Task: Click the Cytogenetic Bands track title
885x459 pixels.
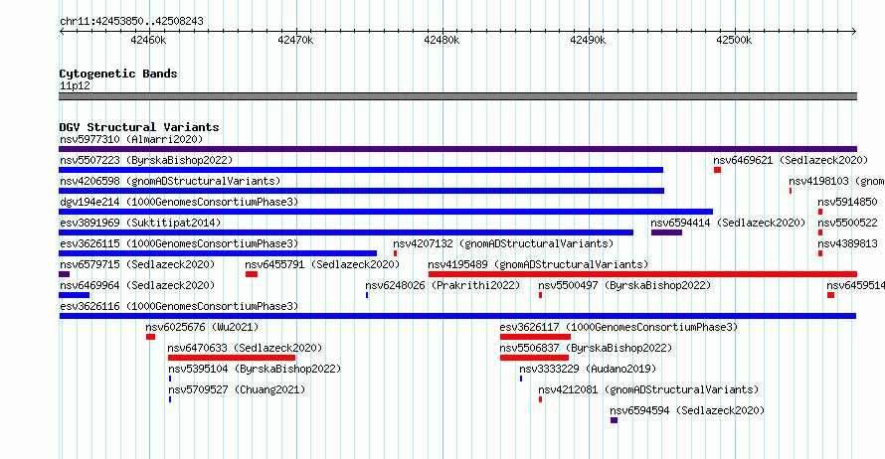Action: pos(118,74)
